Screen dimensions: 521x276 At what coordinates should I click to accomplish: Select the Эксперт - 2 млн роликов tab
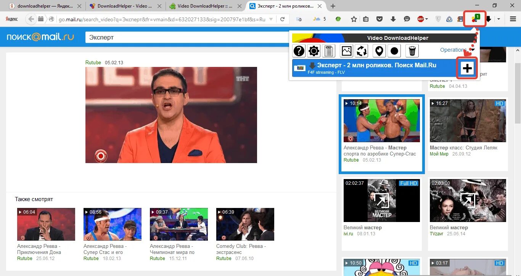tap(286, 6)
